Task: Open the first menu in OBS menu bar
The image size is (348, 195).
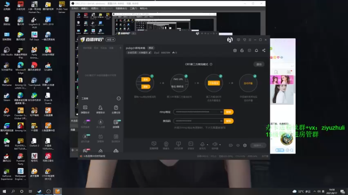Action: 75,8
